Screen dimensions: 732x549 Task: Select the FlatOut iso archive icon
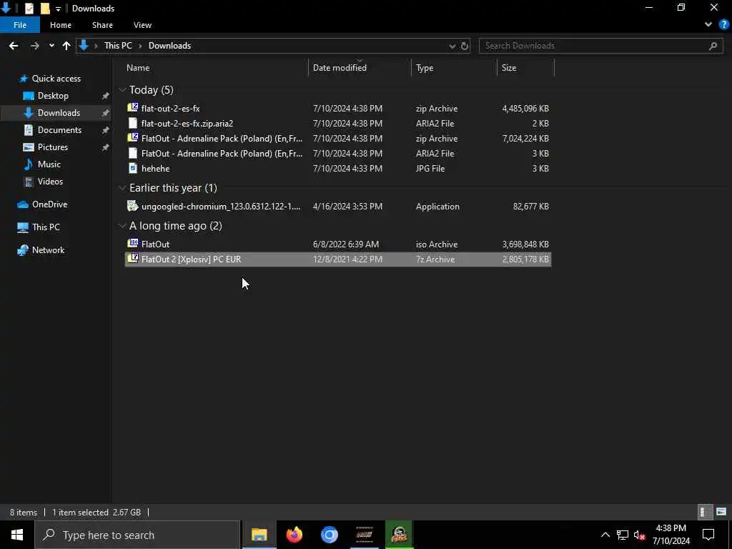click(x=132, y=243)
